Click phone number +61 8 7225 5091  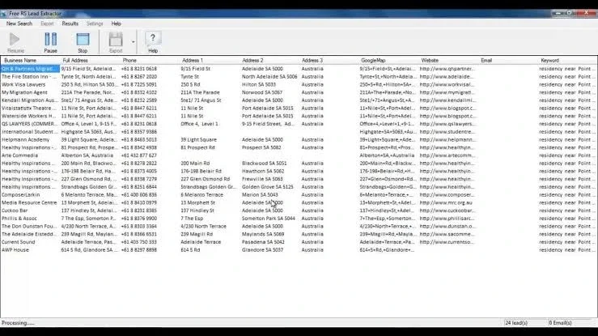(139, 85)
